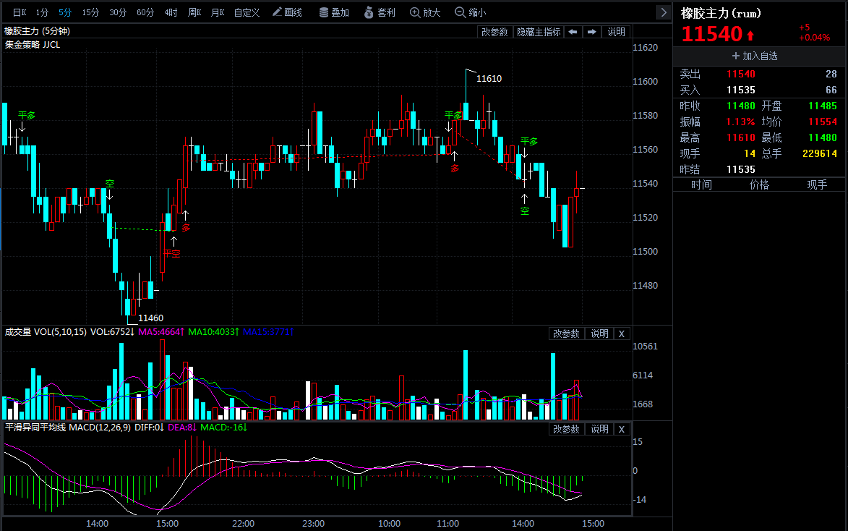Open the 套利 arbitrage tool
The image size is (848, 531).
click(x=380, y=12)
